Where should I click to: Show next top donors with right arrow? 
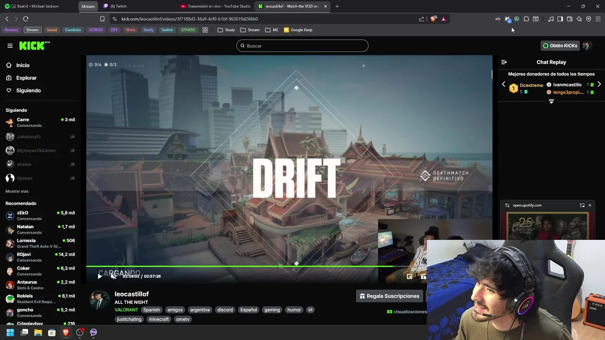click(x=599, y=85)
